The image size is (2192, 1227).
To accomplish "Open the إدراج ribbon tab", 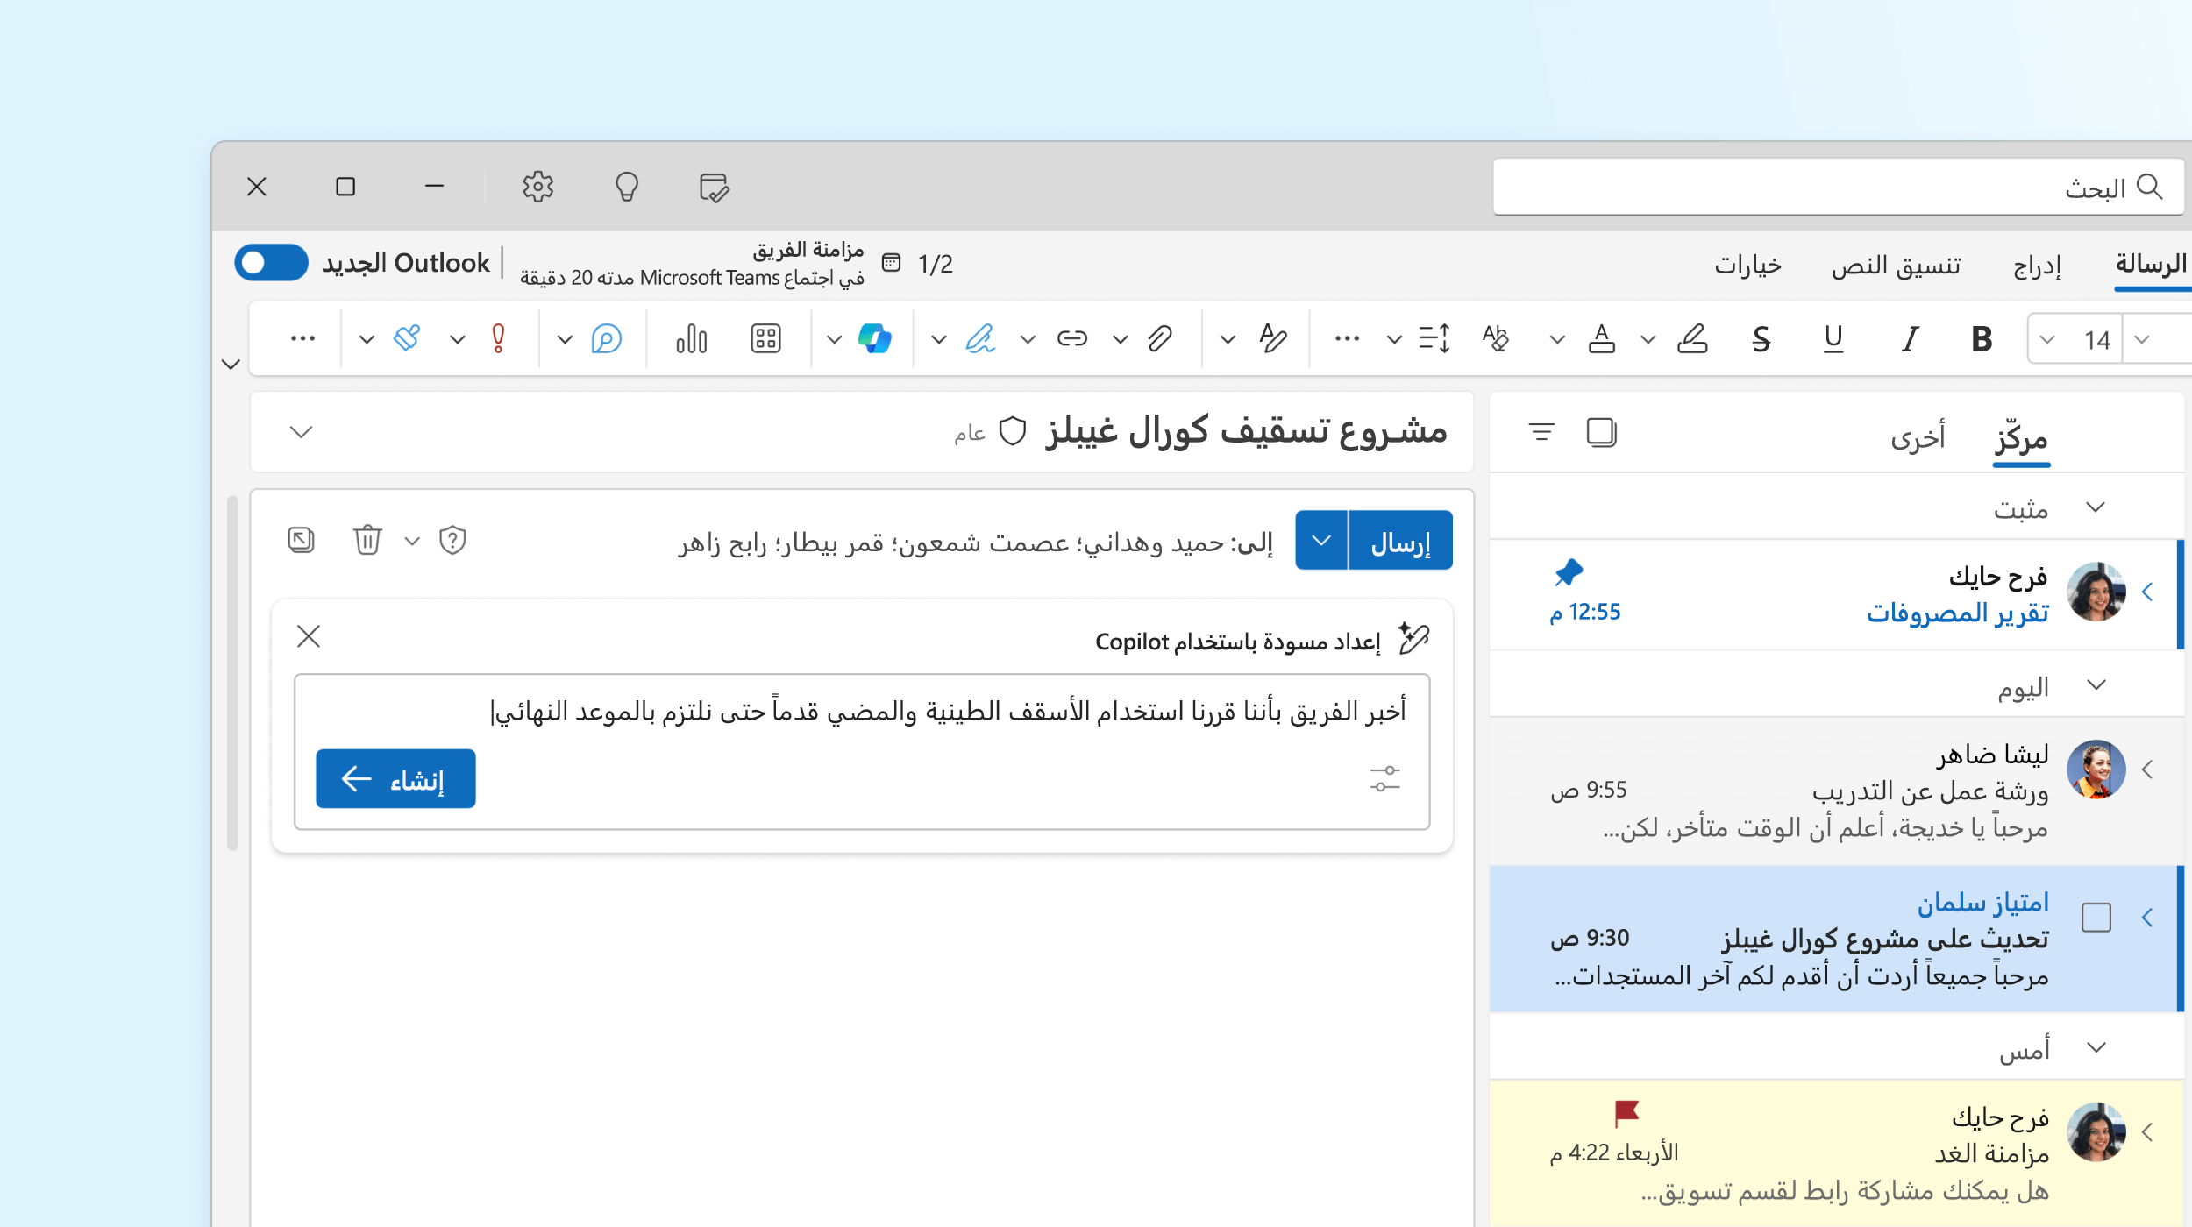I will 2037,266.
